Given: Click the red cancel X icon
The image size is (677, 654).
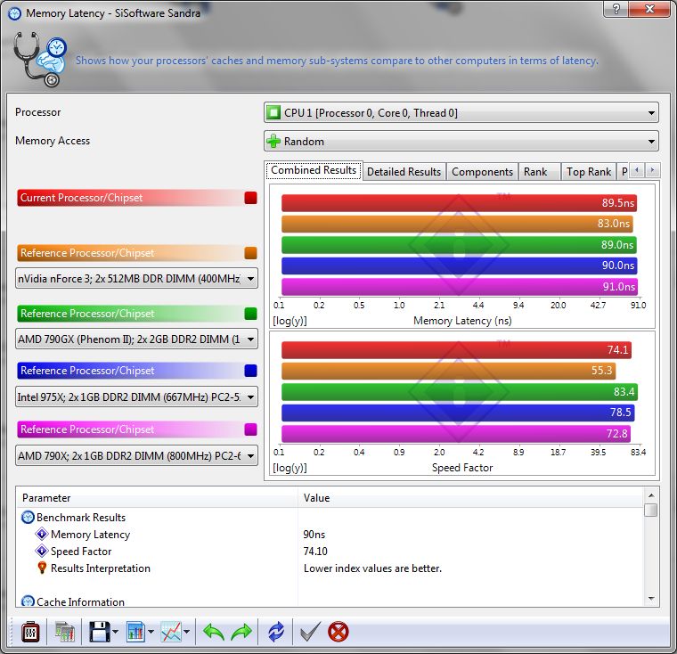Looking at the screenshot, I should 338,632.
